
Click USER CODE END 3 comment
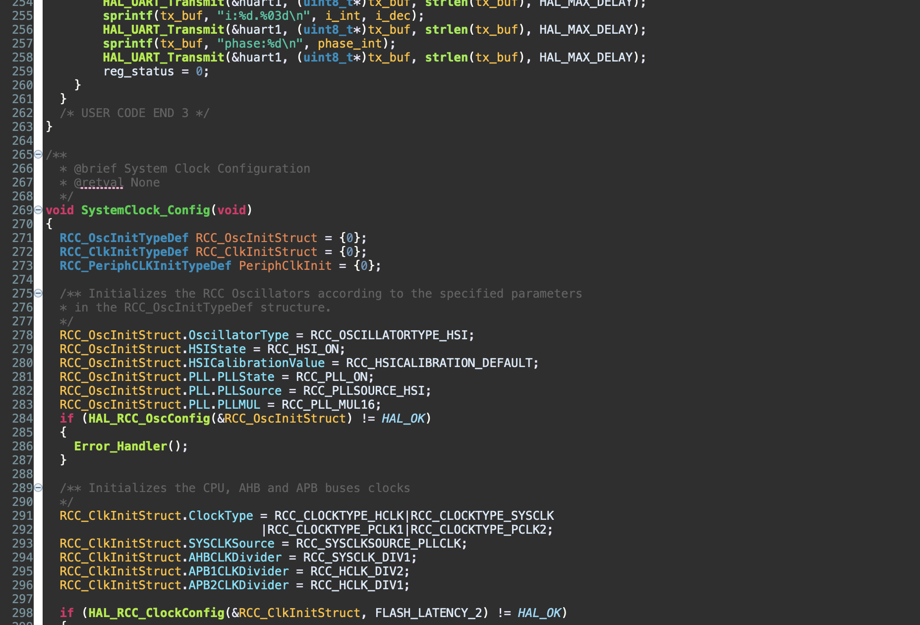(x=135, y=113)
